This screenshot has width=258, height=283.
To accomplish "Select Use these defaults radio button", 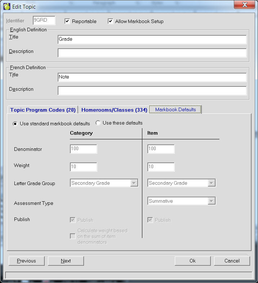I will tap(98, 123).
